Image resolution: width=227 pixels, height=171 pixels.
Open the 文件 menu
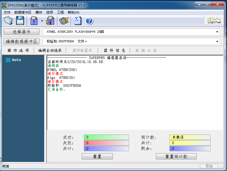pyautogui.click(x=7, y=12)
